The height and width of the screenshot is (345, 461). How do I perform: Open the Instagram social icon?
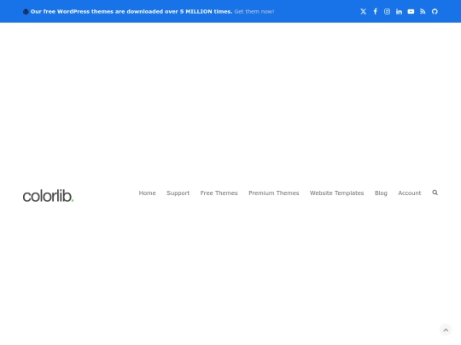[x=388, y=11]
